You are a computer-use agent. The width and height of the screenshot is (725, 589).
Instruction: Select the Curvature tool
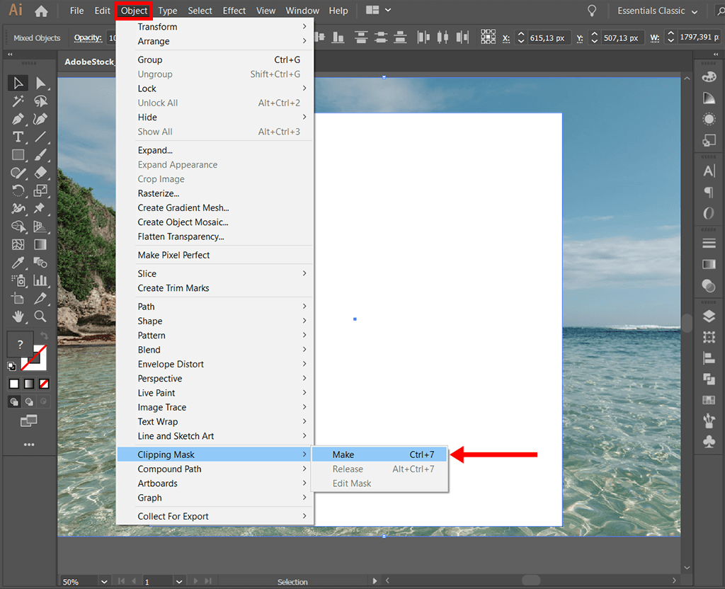click(x=40, y=119)
